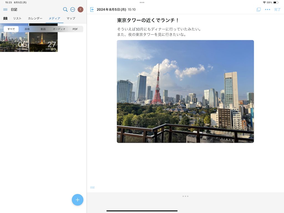Image resolution: width=284 pixels, height=213 pixels.
Task: Open the daytime Tokyo Tower thumbnail dated 05
Action: pyautogui.click(x=14, y=37)
